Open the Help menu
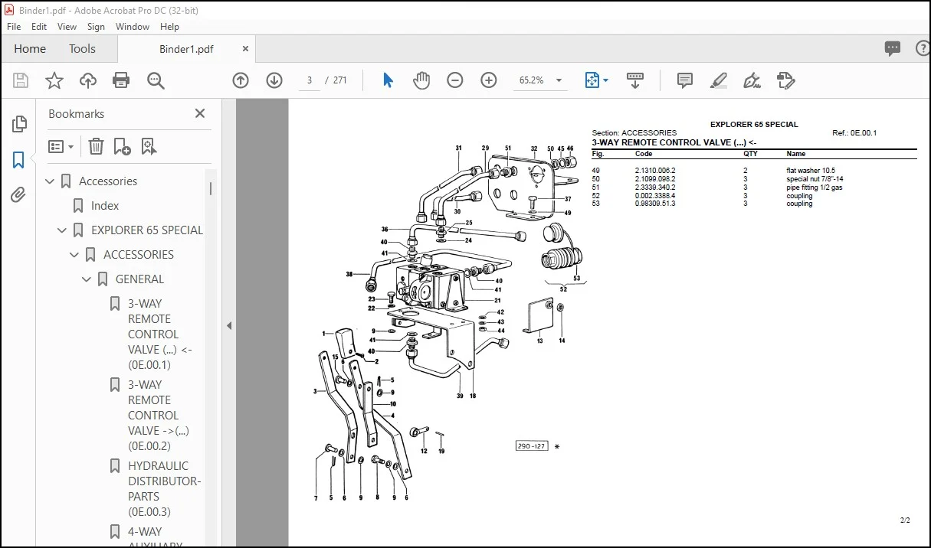 pos(169,26)
